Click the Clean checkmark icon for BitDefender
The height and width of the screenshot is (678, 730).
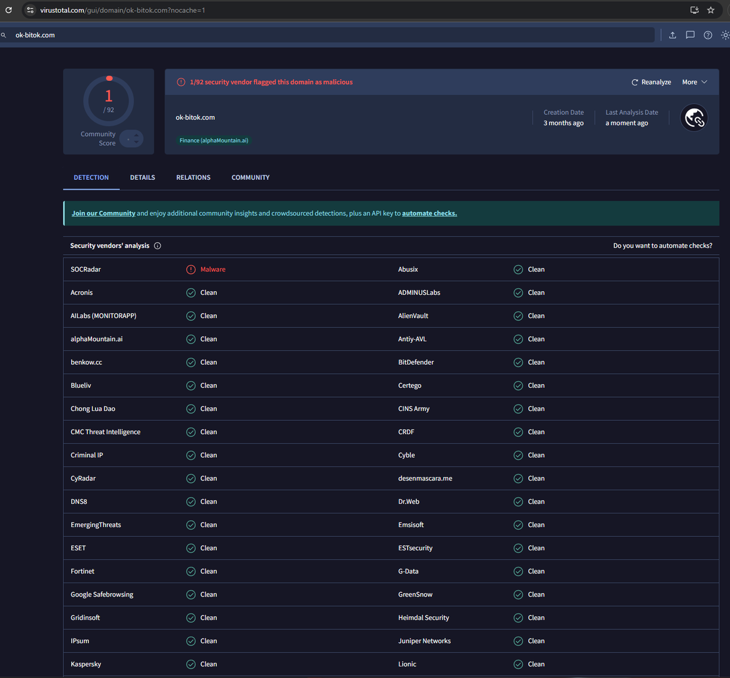[518, 362]
